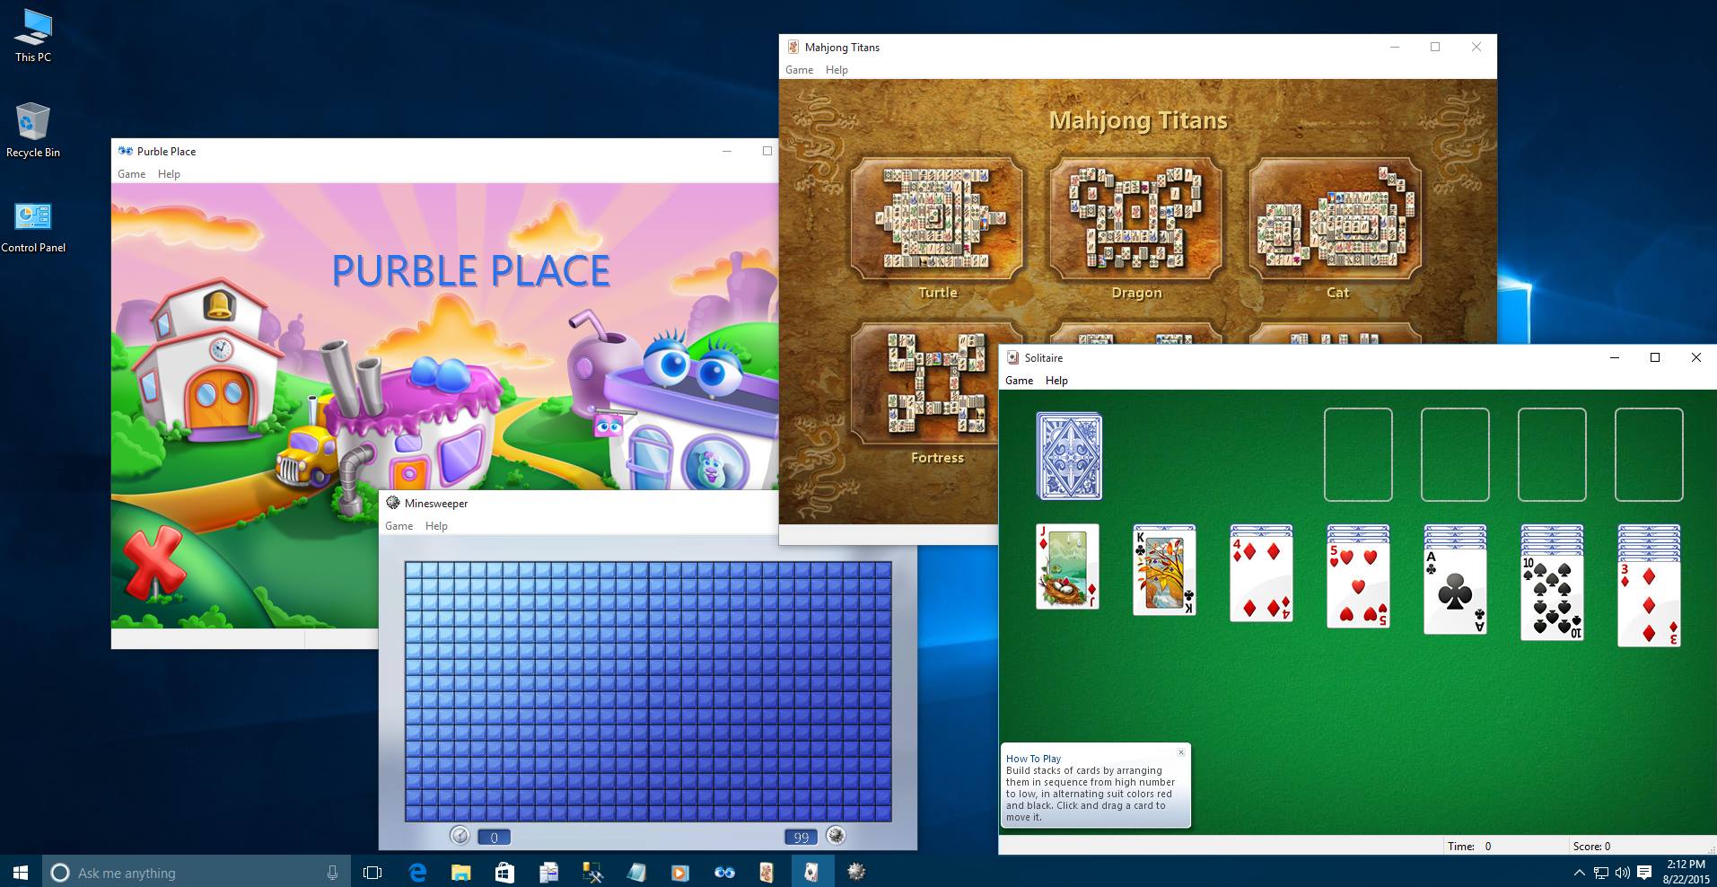Switch to Solitaire via taskbar icon
Viewport: 1717px width, 887px height.
tap(812, 872)
